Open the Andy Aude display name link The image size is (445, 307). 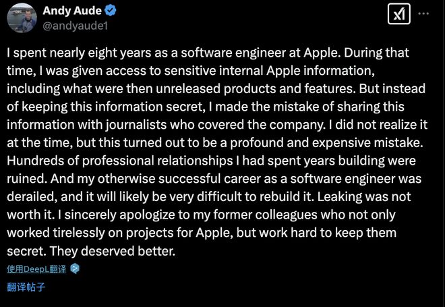tap(72, 11)
